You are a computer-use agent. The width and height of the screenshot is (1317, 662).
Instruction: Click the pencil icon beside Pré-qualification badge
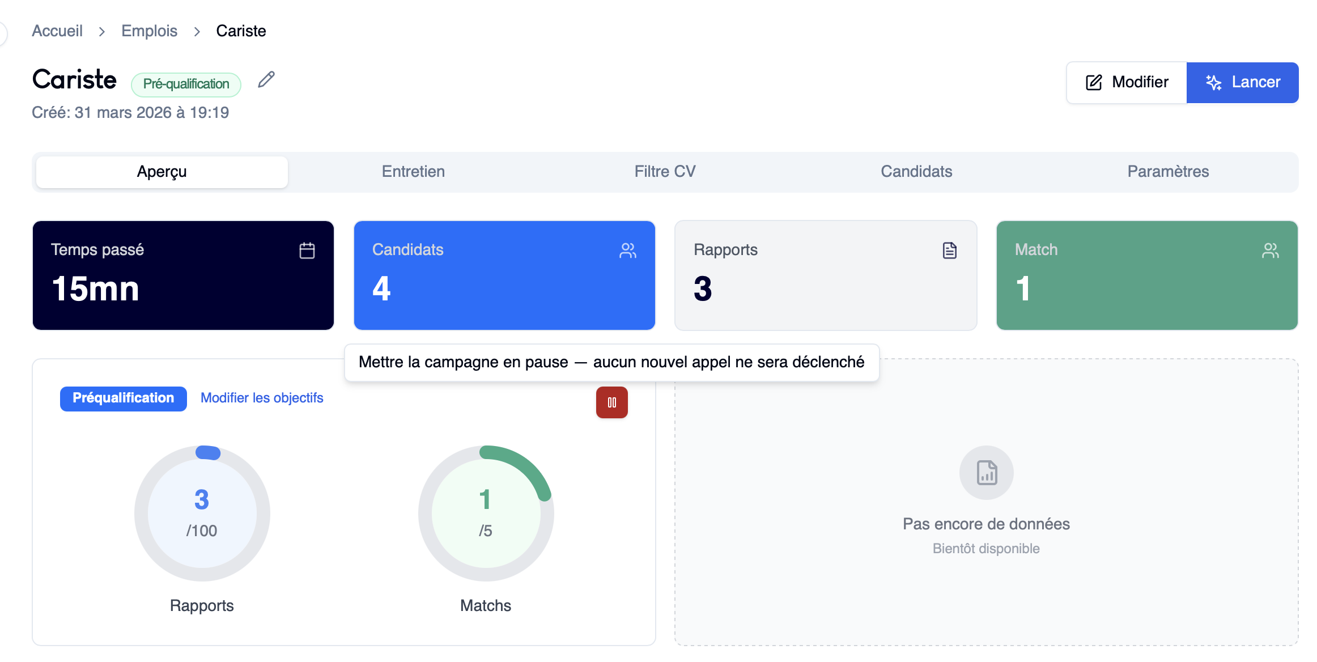click(x=266, y=80)
